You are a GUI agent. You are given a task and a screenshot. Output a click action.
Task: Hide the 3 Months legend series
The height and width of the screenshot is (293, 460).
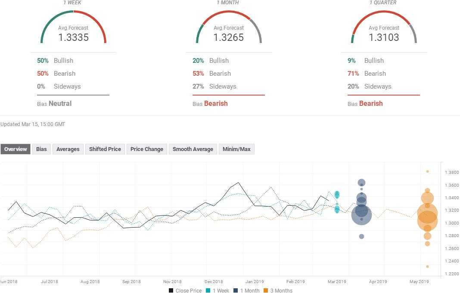click(x=278, y=290)
